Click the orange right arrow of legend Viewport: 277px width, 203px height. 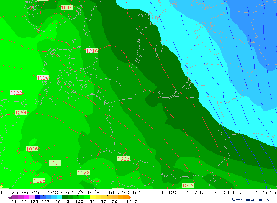coord(130,197)
